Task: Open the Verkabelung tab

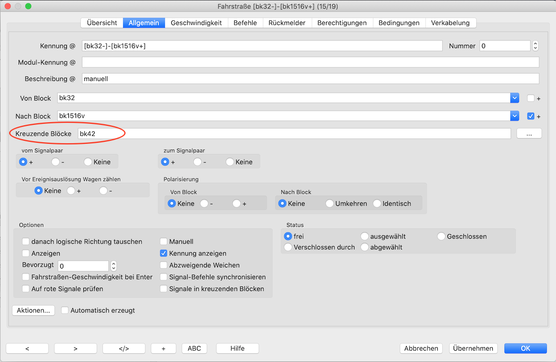Action: tap(450, 23)
